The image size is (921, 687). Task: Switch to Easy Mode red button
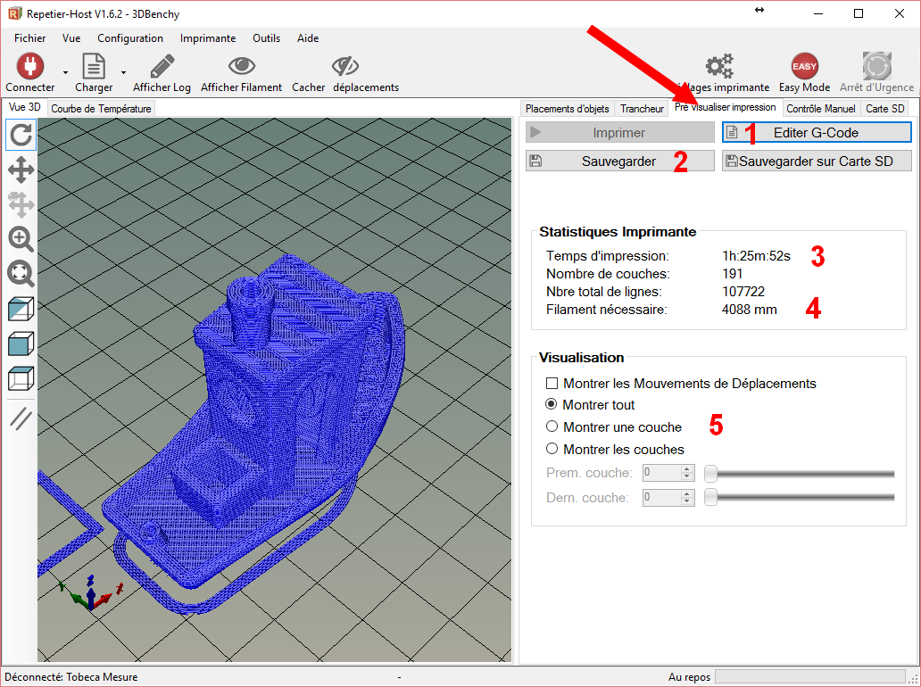pyautogui.click(x=804, y=66)
